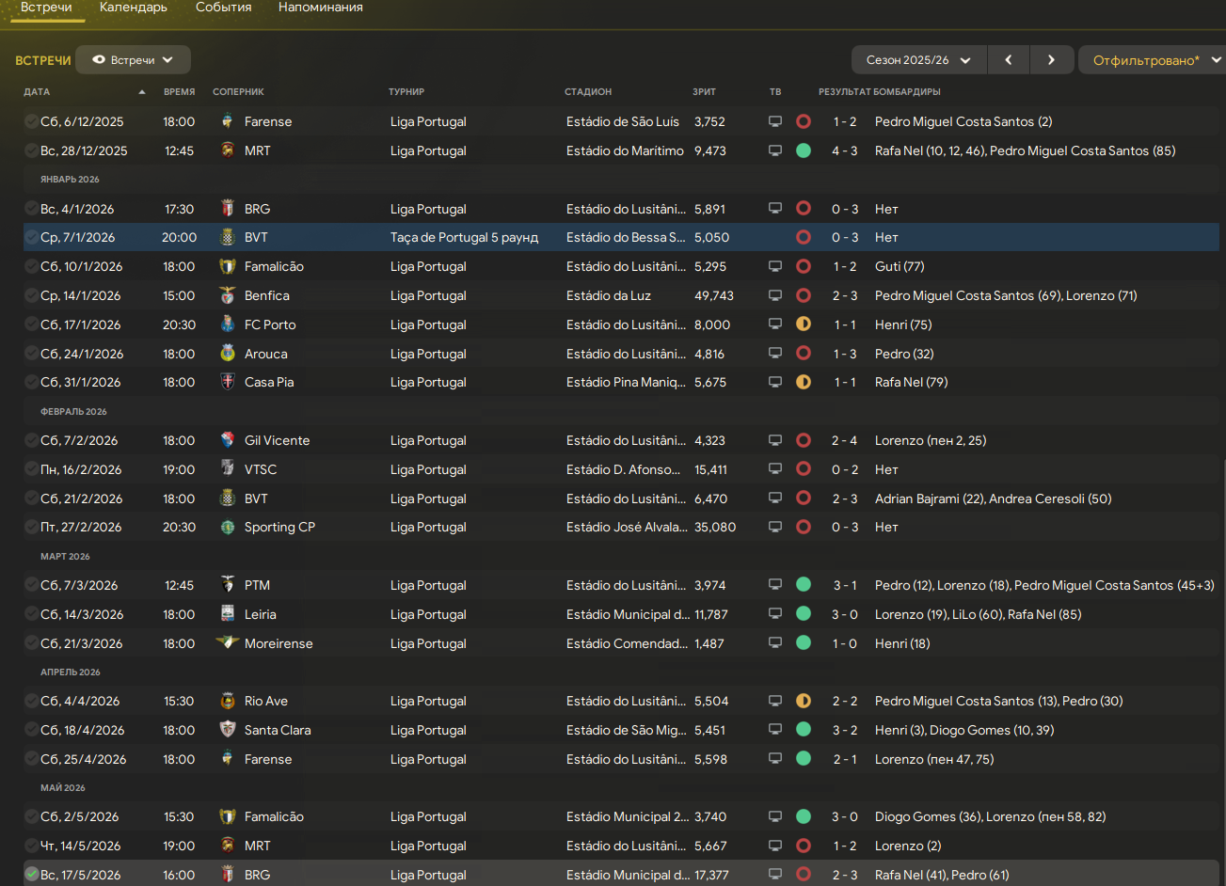Viewport: 1226px width, 886px height.
Task: Sort by the Турнир column header
Action: (x=406, y=92)
